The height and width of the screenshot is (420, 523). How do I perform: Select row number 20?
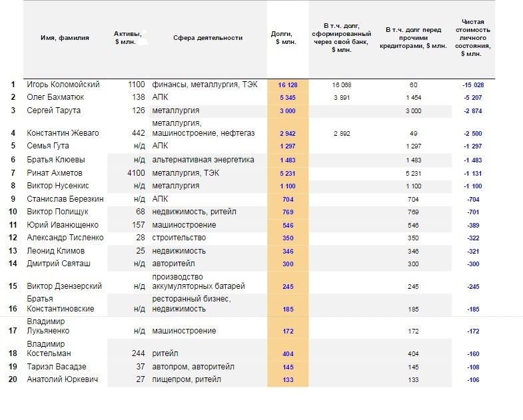coord(13,379)
